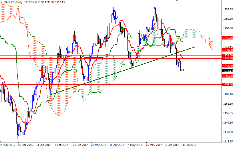233x147 pixels.
Task: Click the 11 Jul 2017 date label
Action: (x=189, y=145)
